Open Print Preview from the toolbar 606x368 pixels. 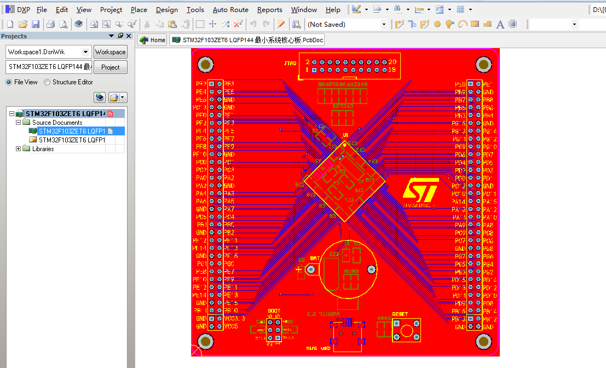[64, 24]
